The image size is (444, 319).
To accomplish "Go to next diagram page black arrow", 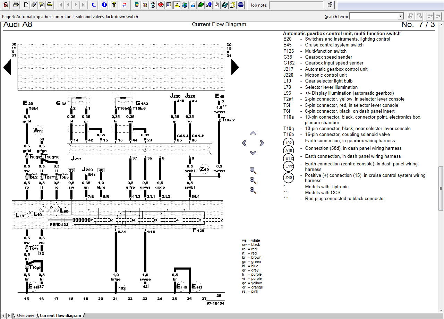I will tap(235, 67).
